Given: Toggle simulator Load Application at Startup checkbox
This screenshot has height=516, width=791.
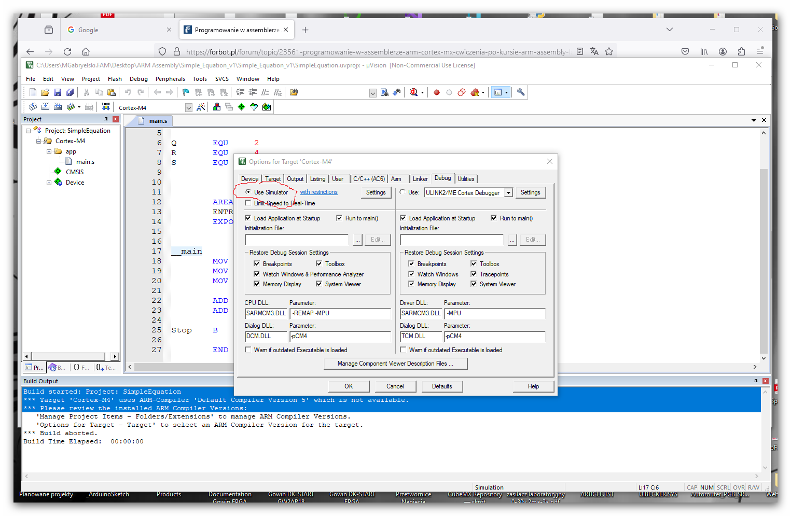Looking at the screenshot, I should (x=248, y=218).
